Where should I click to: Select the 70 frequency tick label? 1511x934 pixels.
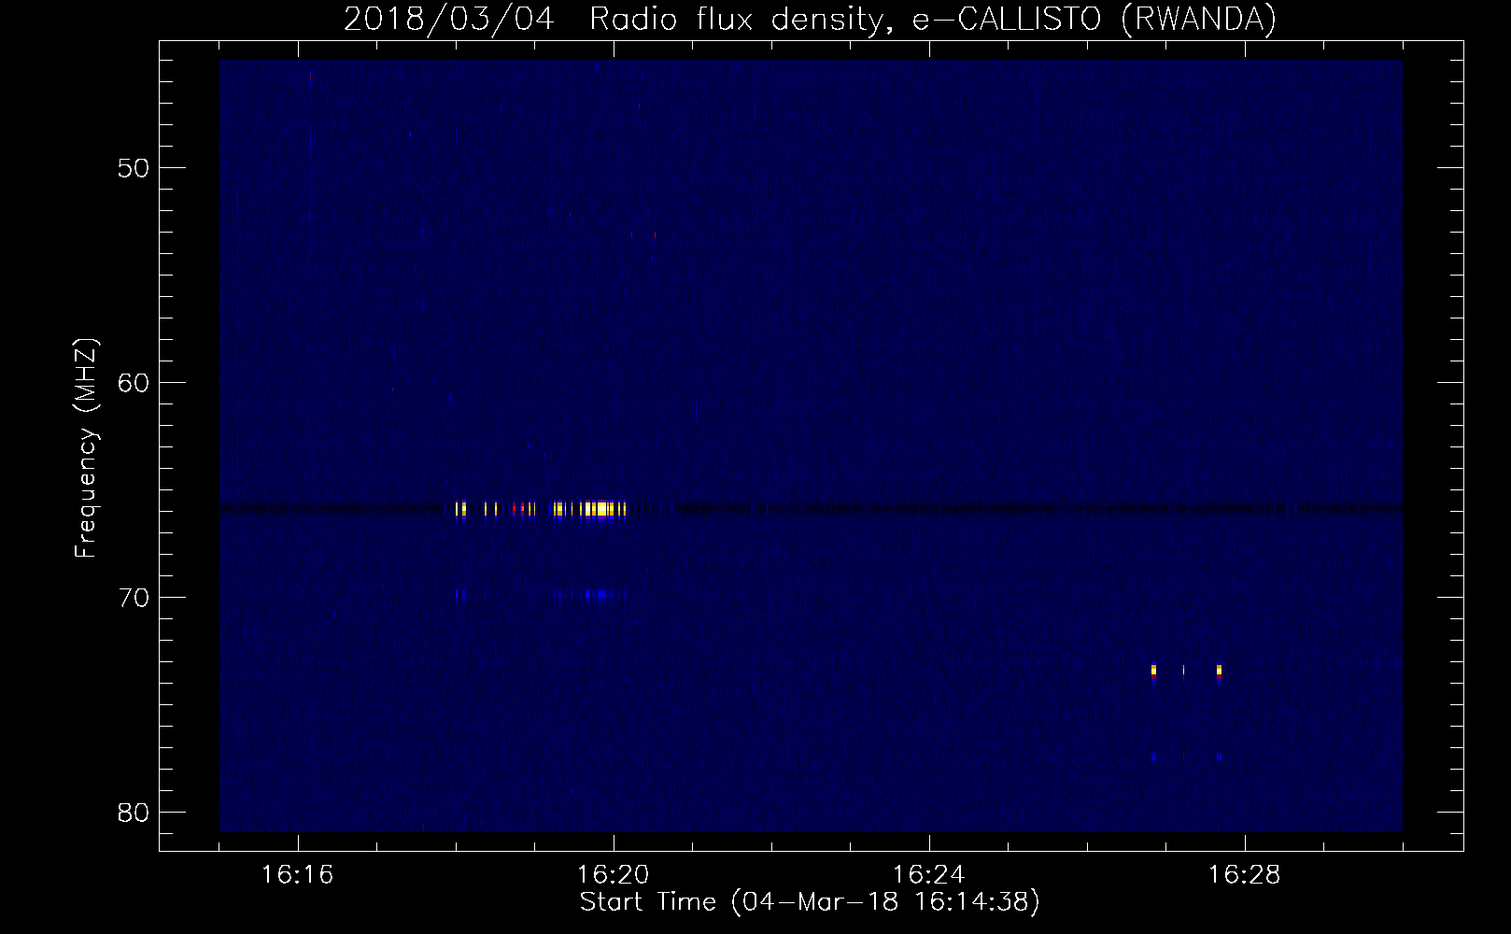134,598
